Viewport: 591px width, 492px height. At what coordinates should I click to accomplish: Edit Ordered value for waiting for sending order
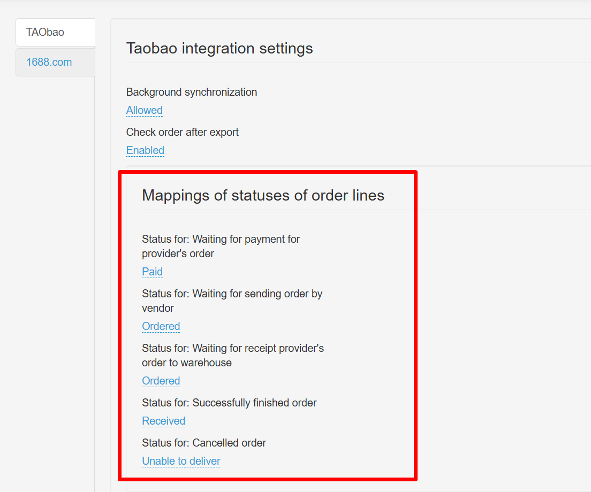161,326
